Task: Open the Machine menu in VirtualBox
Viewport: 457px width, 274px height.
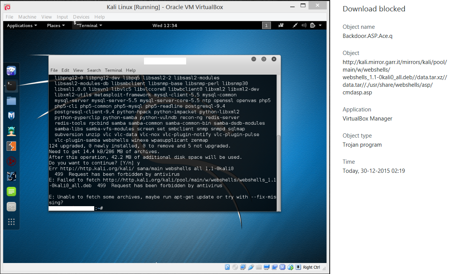Action: (27, 17)
